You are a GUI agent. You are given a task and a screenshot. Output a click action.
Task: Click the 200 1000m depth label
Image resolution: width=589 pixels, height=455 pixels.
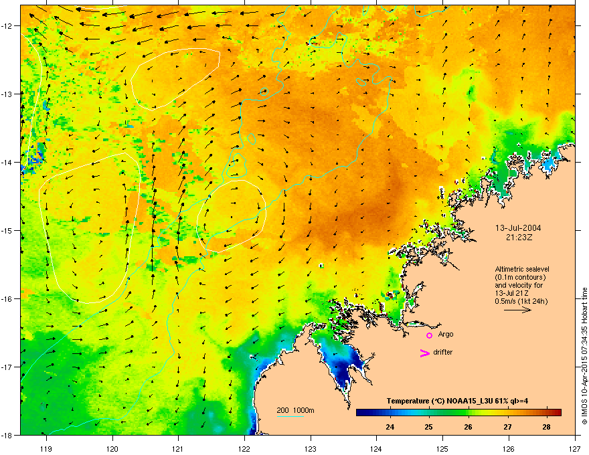295,410
